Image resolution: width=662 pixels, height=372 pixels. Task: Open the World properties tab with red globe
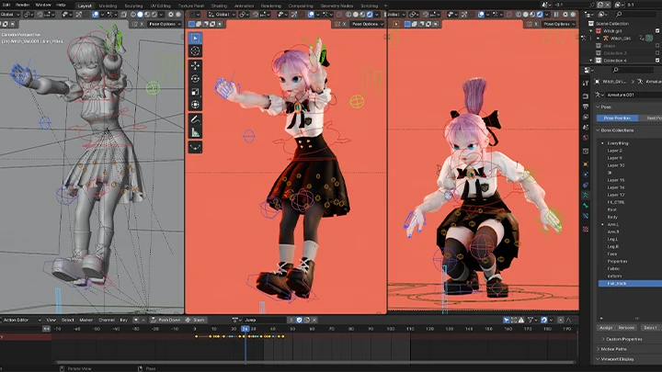pos(586,138)
